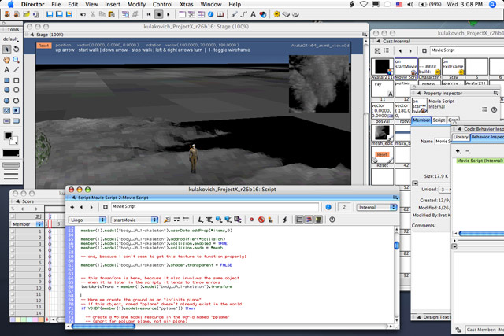Toggle line numbering in Script window
504x336 pixels.
click(299, 220)
